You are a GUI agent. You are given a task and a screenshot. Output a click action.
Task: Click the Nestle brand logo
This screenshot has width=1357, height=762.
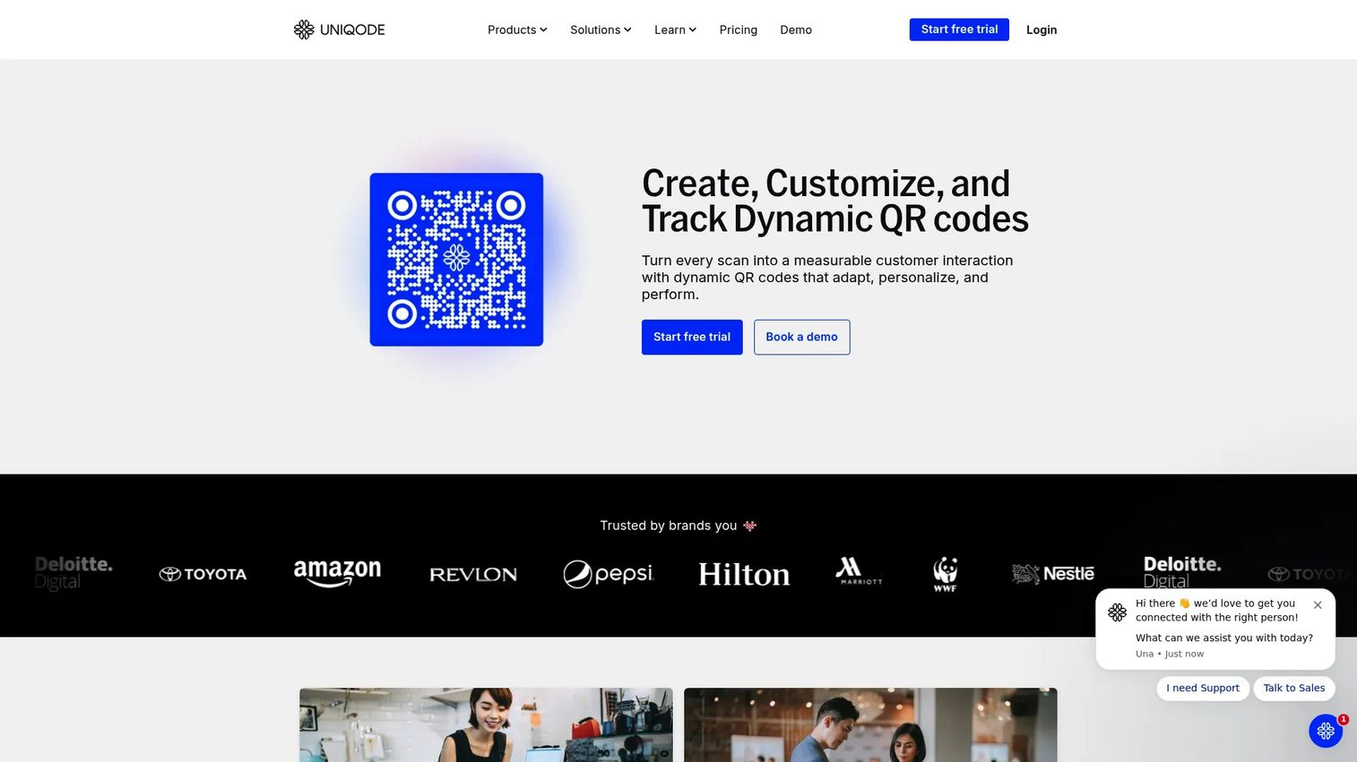click(1053, 574)
